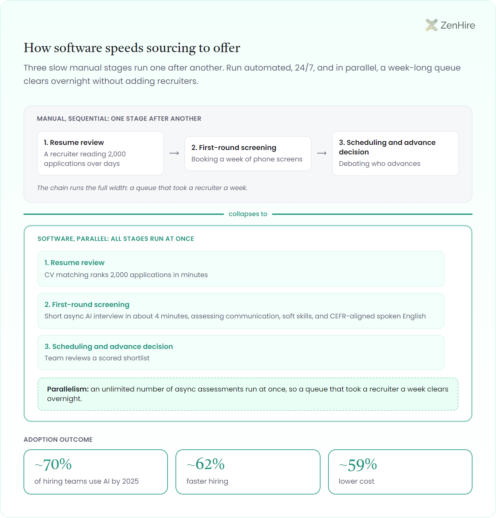Select the manual First-round screening card
The width and height of the screenshot is (496, 518).
[x=248, y=153]
